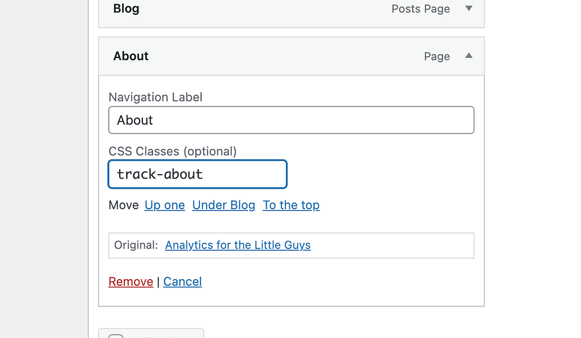The image size is (581, 338).
Task: Select the Navigation Label input field
Action: (291, 120)
